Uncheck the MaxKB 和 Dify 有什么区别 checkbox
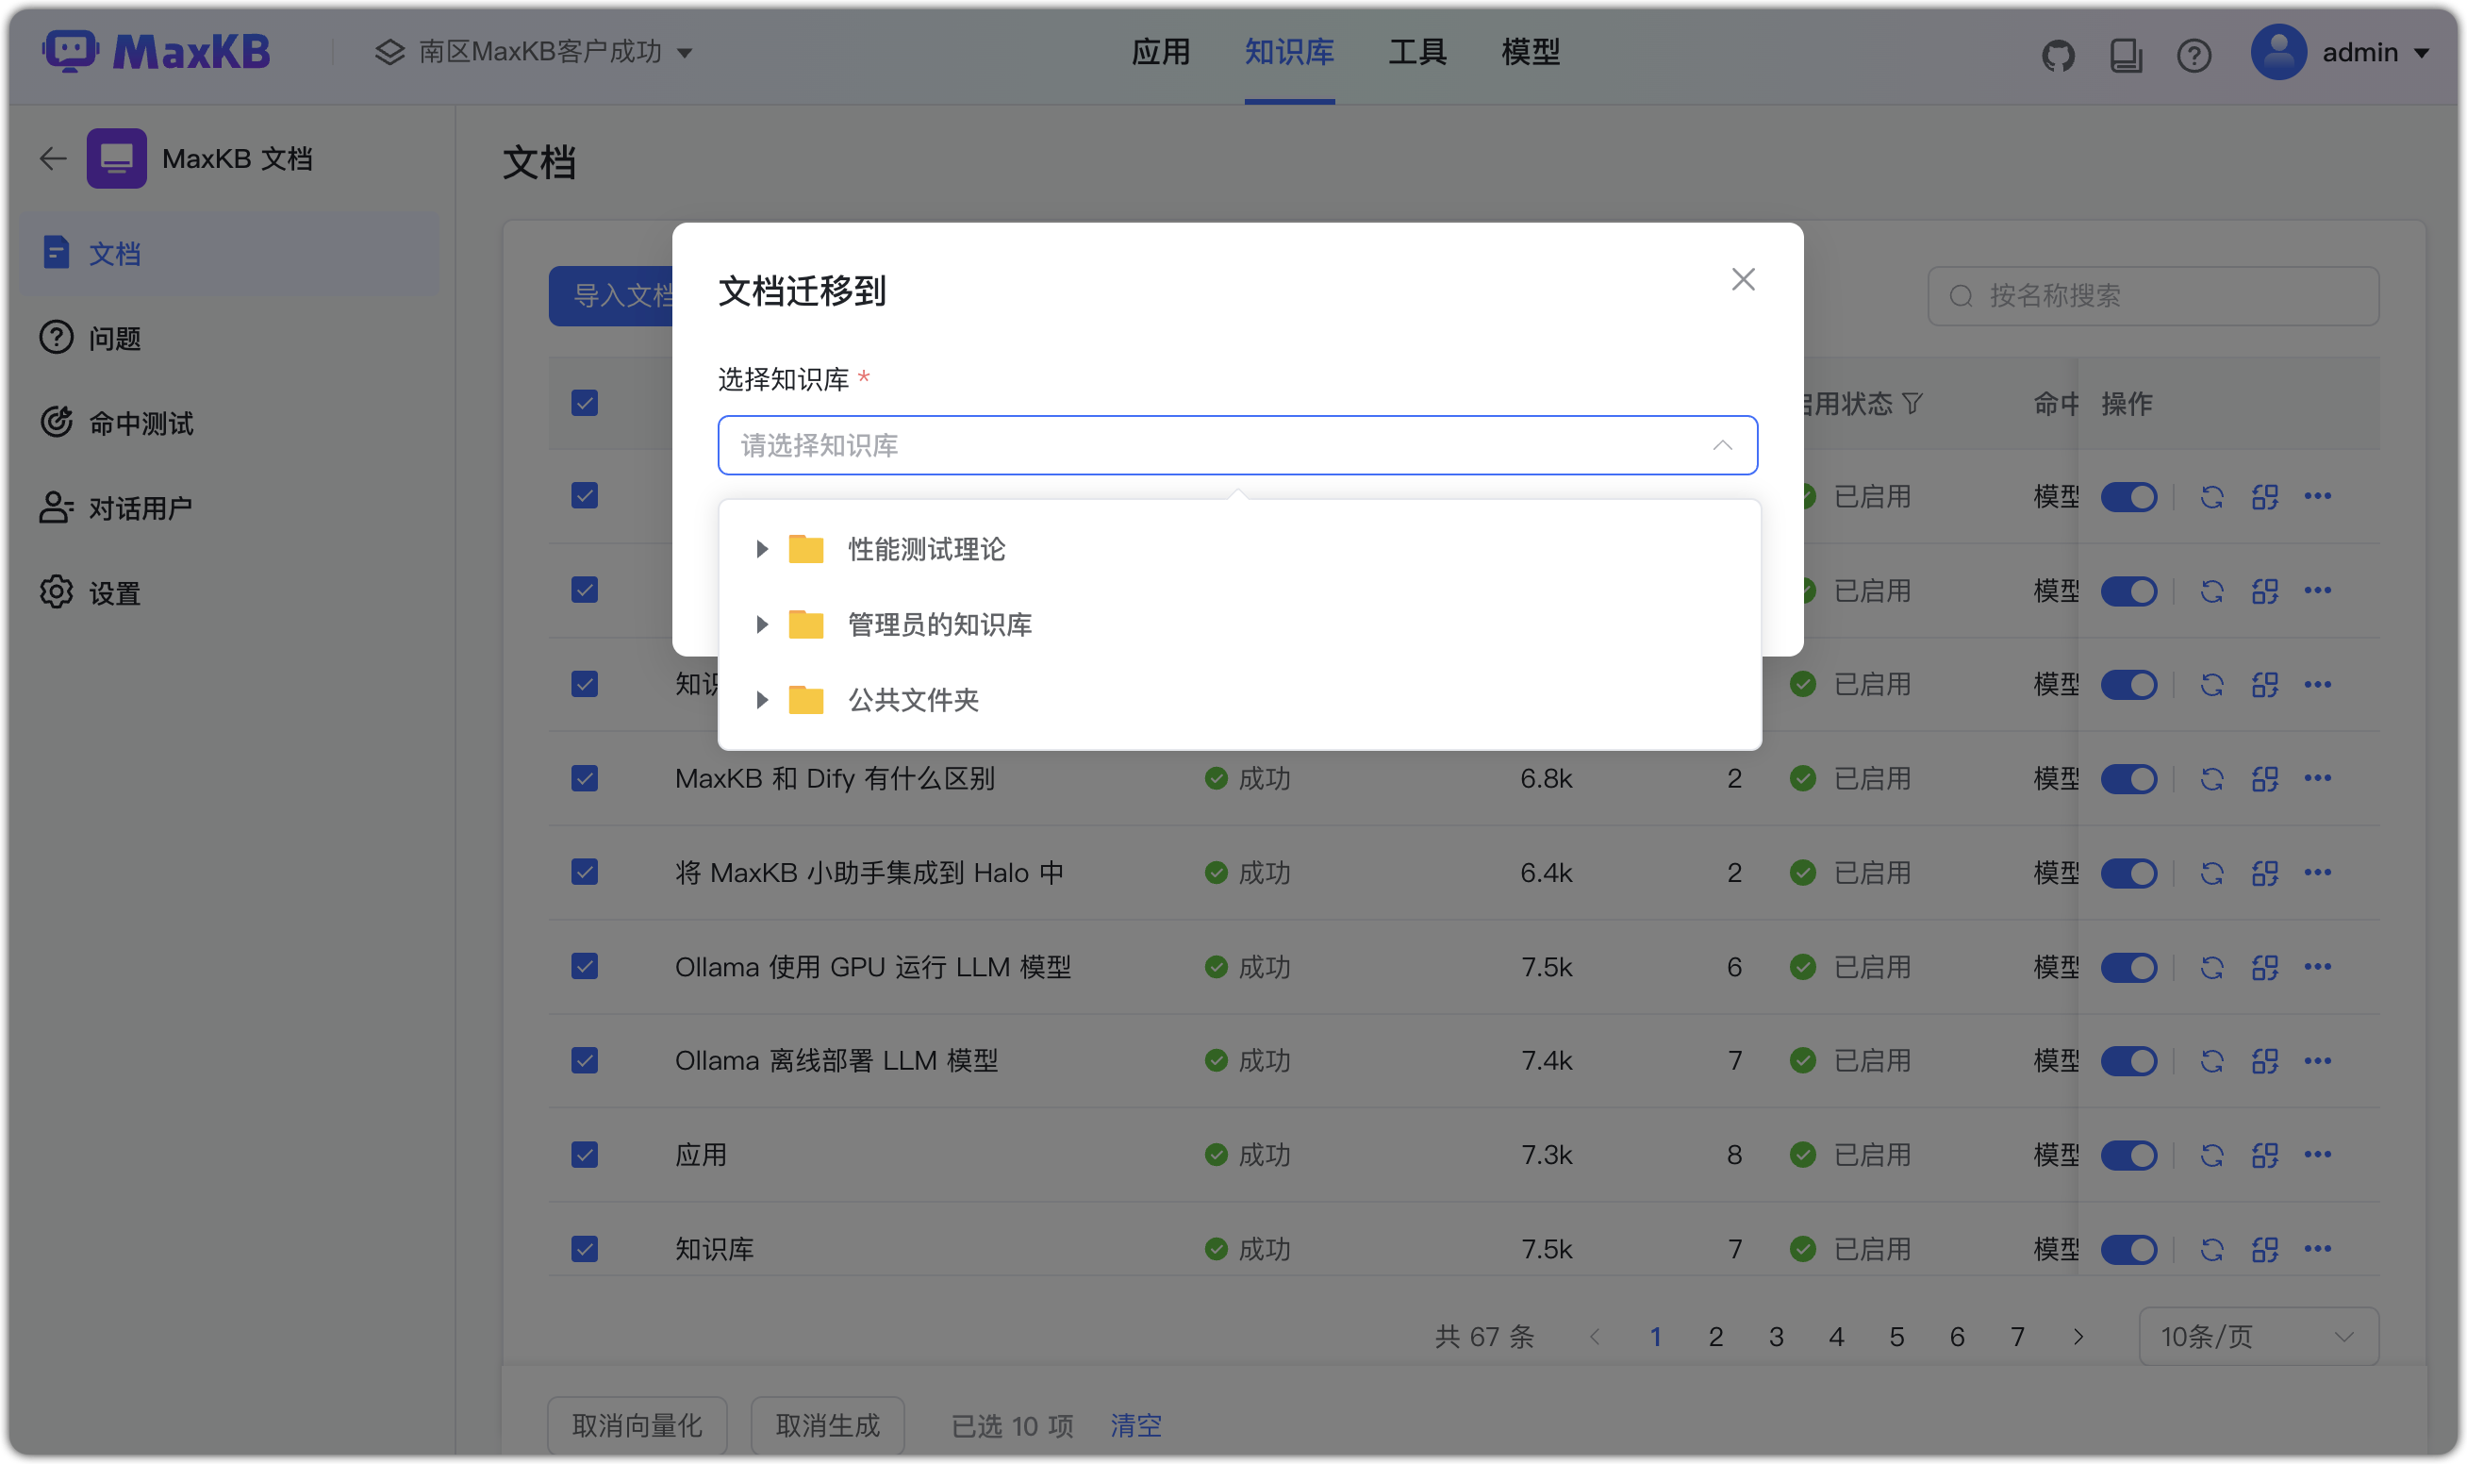 pos(585,778)
